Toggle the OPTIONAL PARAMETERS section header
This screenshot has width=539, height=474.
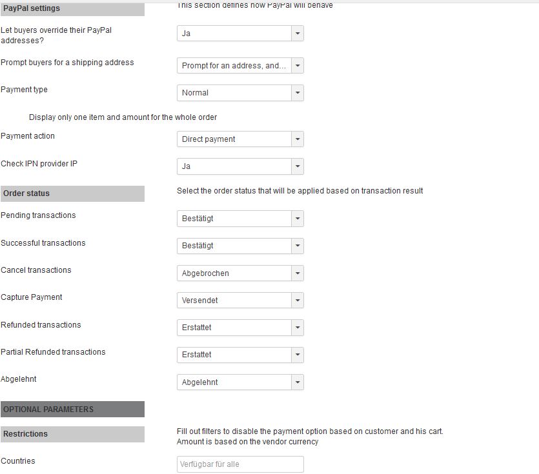point(72,410)
